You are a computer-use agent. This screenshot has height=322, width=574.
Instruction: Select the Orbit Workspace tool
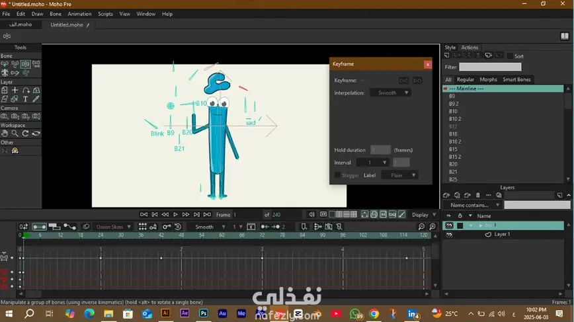[36, 134]
